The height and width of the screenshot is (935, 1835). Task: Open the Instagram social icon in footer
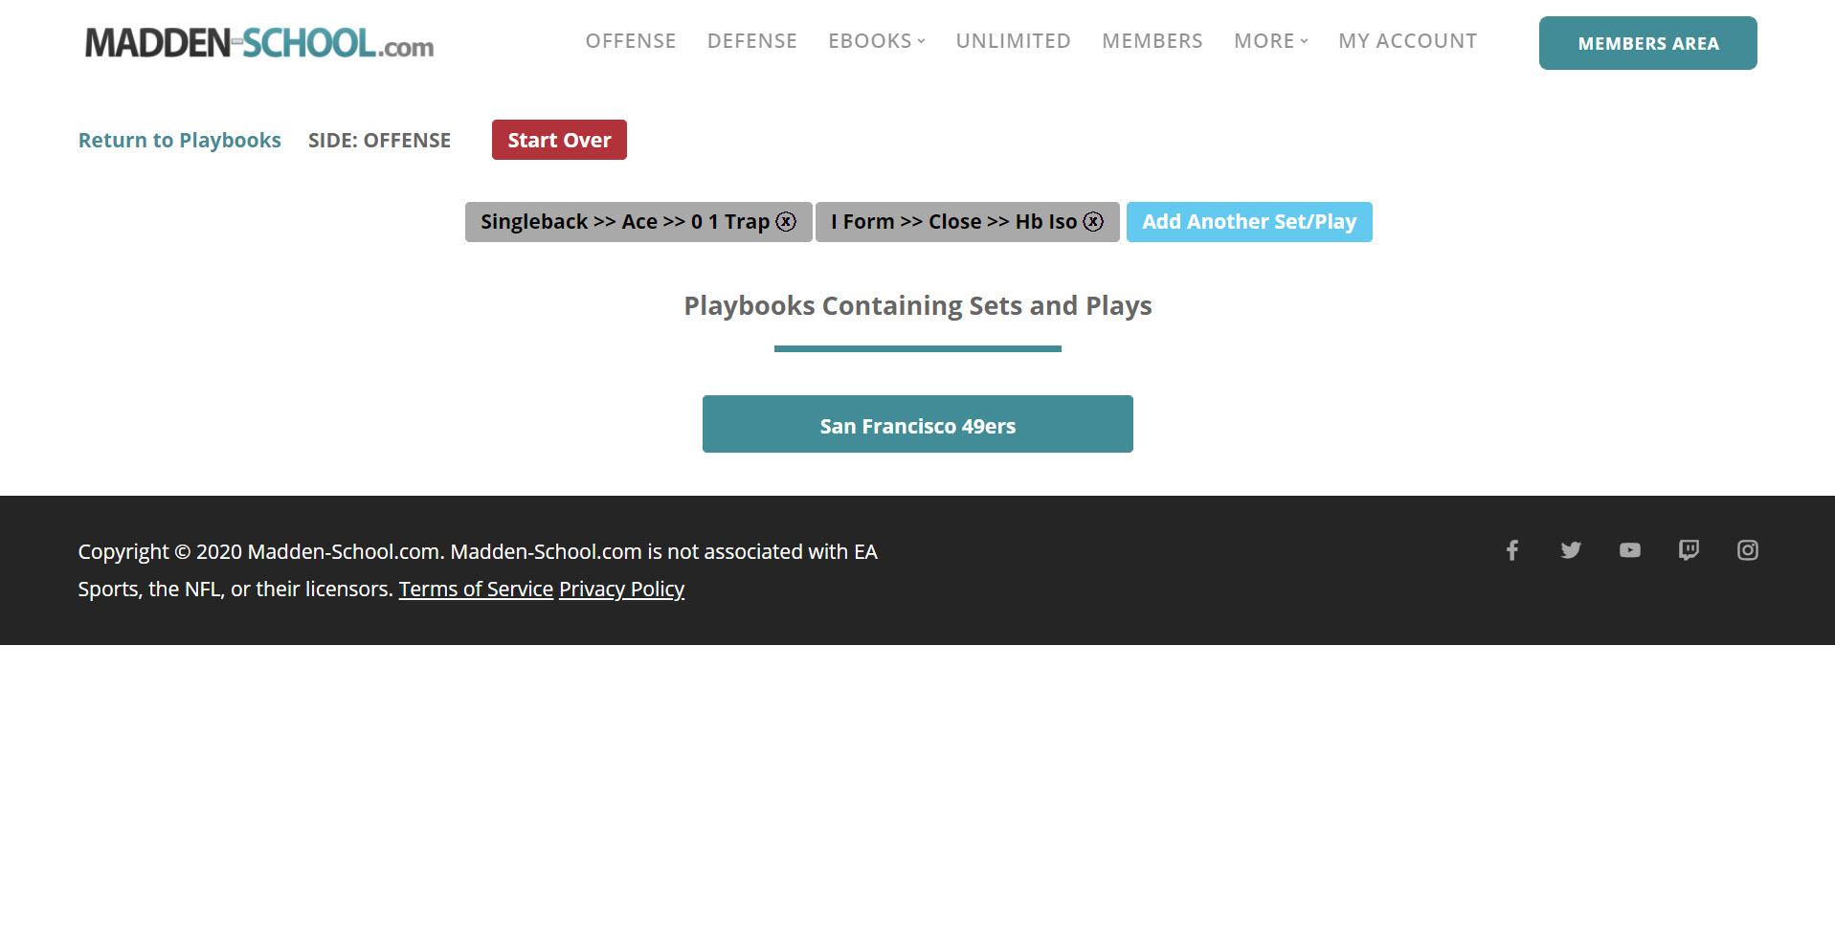[1748, 550]
